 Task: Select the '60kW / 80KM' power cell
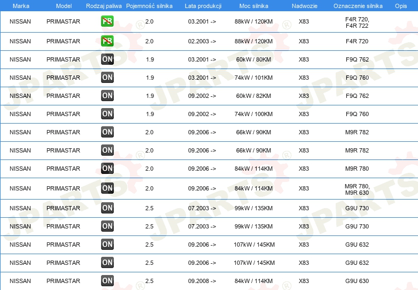[x=253, y=59]
